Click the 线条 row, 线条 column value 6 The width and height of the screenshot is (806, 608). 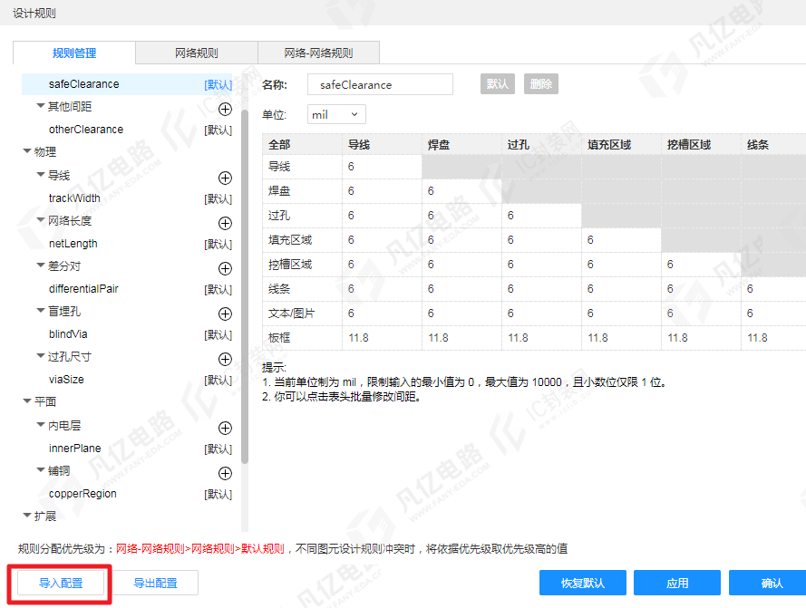click(773, 289)
